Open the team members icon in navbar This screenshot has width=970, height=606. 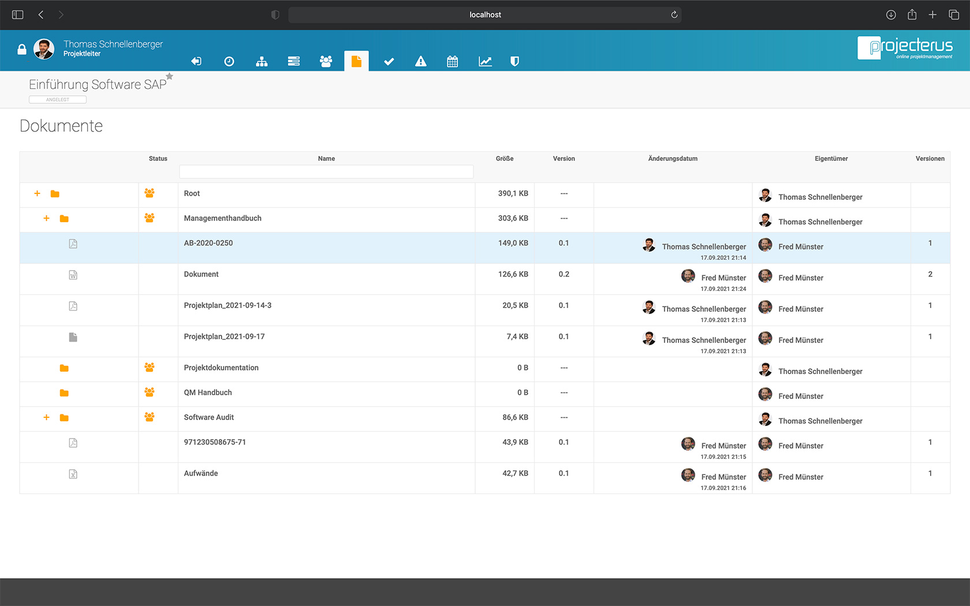pyautogui.click(x=326, y=61)
